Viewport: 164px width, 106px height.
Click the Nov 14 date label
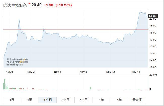pyautogui.click(x=136, y=72)
